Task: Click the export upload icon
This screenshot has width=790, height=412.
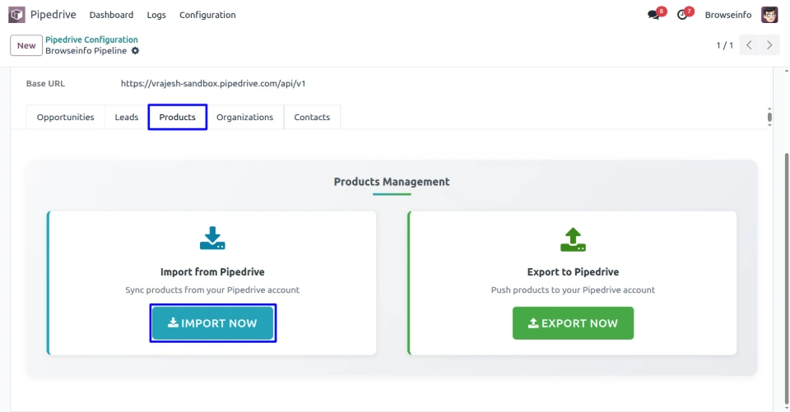Action: pyautogui.click(x=573, y=238)
